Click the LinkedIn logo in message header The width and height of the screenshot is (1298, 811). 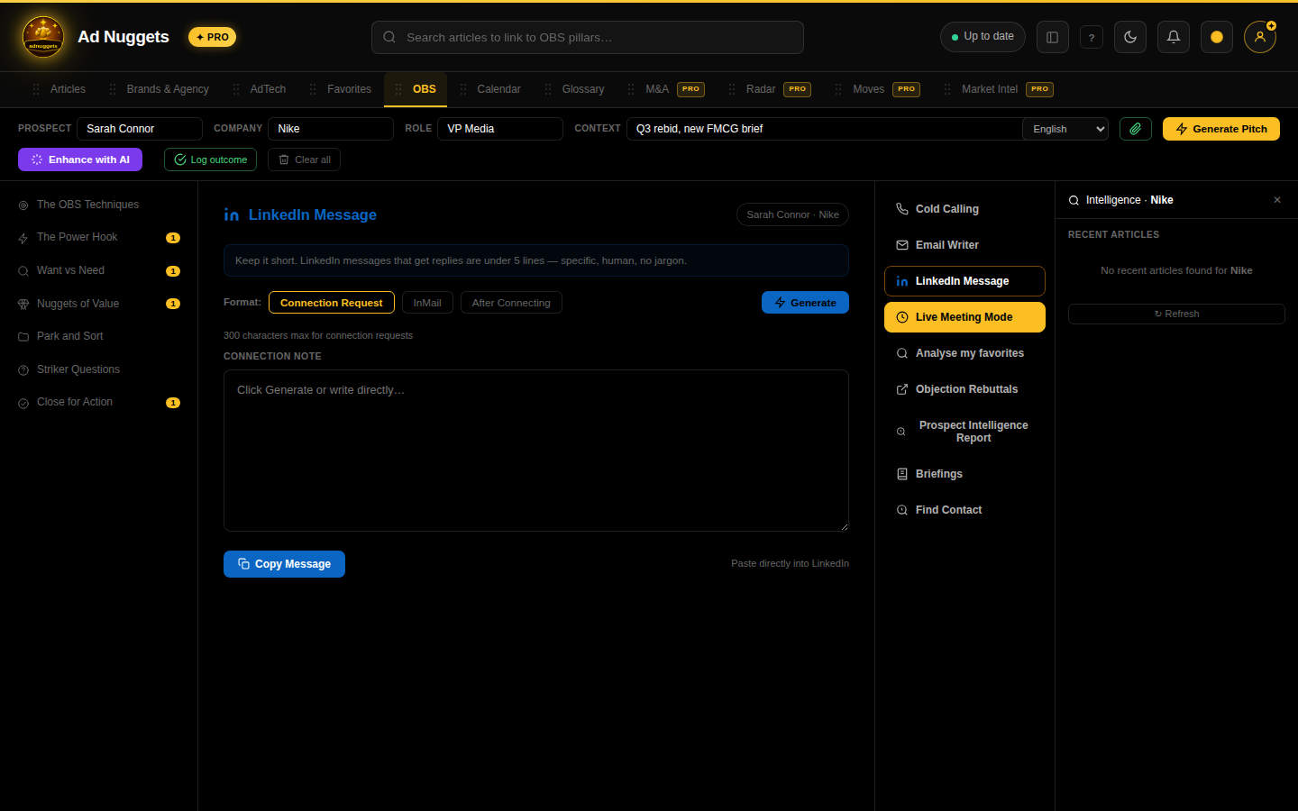coord(232,214)
